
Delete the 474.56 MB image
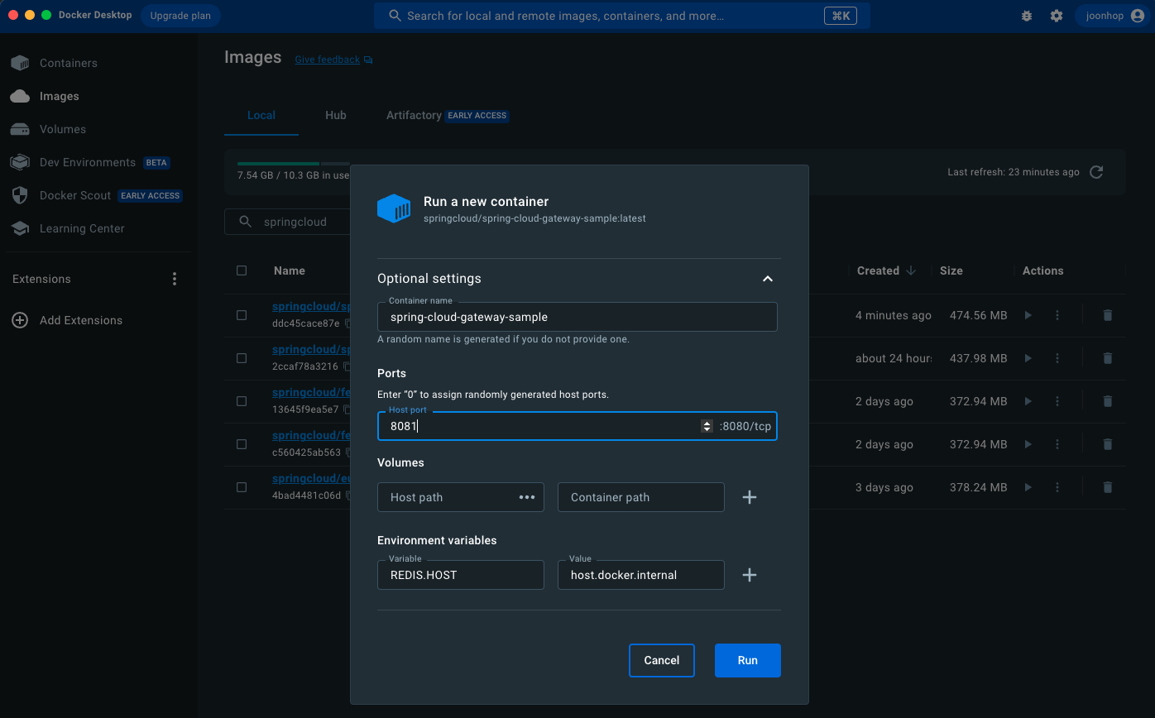click(x=1107, y=315)
